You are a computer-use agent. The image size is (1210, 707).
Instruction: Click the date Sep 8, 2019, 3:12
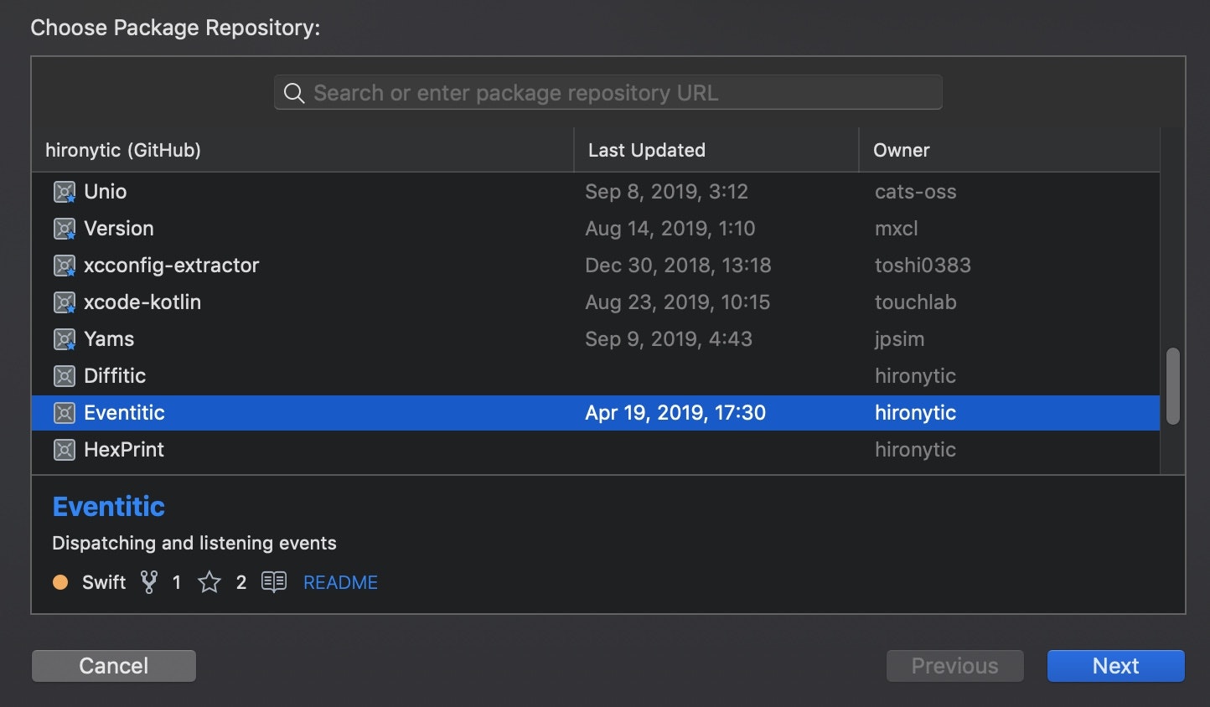[x=666, y=192]
